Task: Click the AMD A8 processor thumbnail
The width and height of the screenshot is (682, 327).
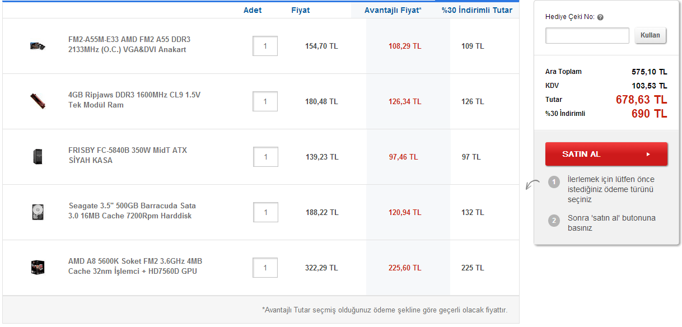Action: [x=38, y=267]
